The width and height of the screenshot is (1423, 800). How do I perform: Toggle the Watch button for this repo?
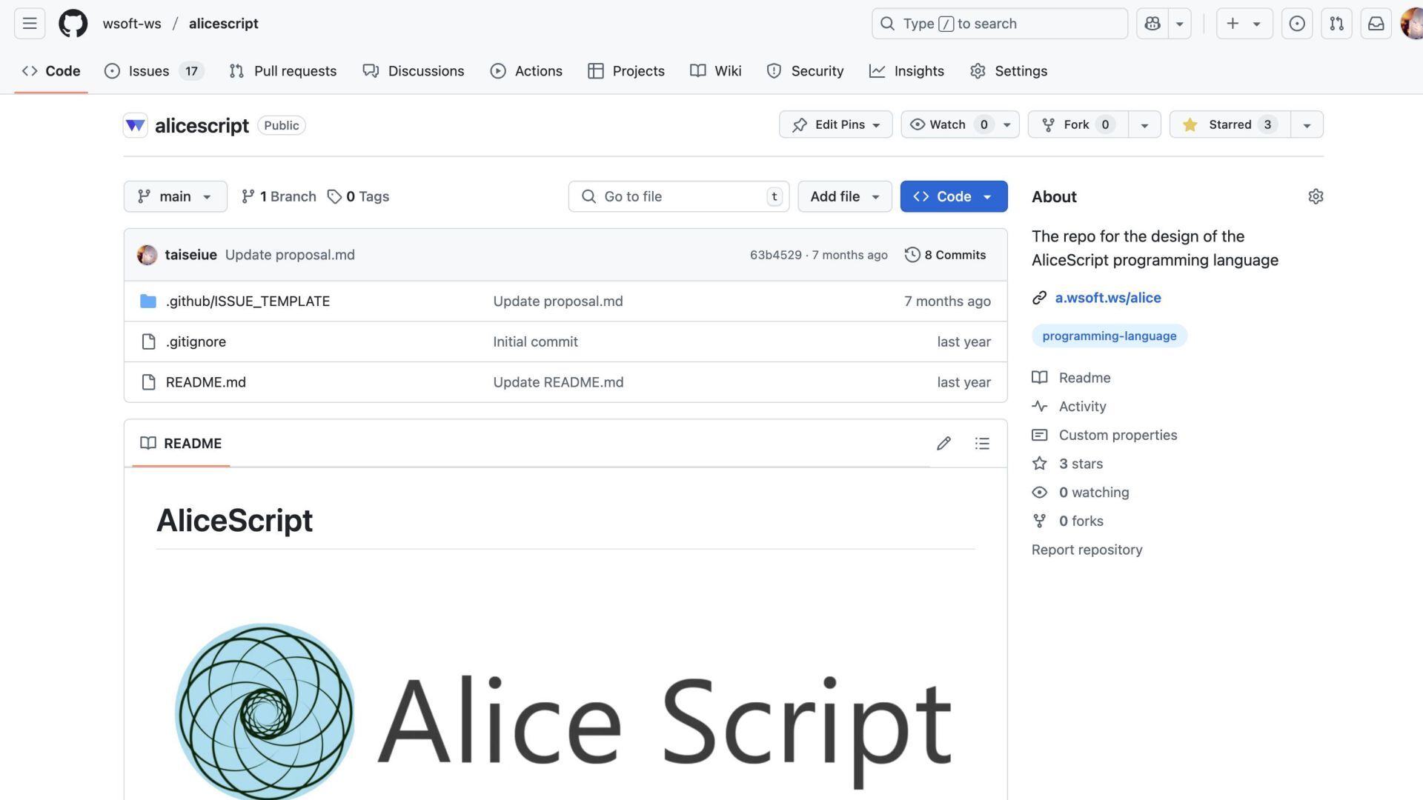(x=948, y=124)
